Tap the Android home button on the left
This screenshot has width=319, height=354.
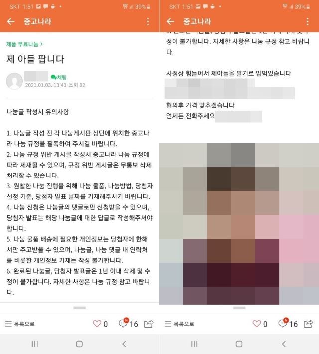(x=79, y=344)
